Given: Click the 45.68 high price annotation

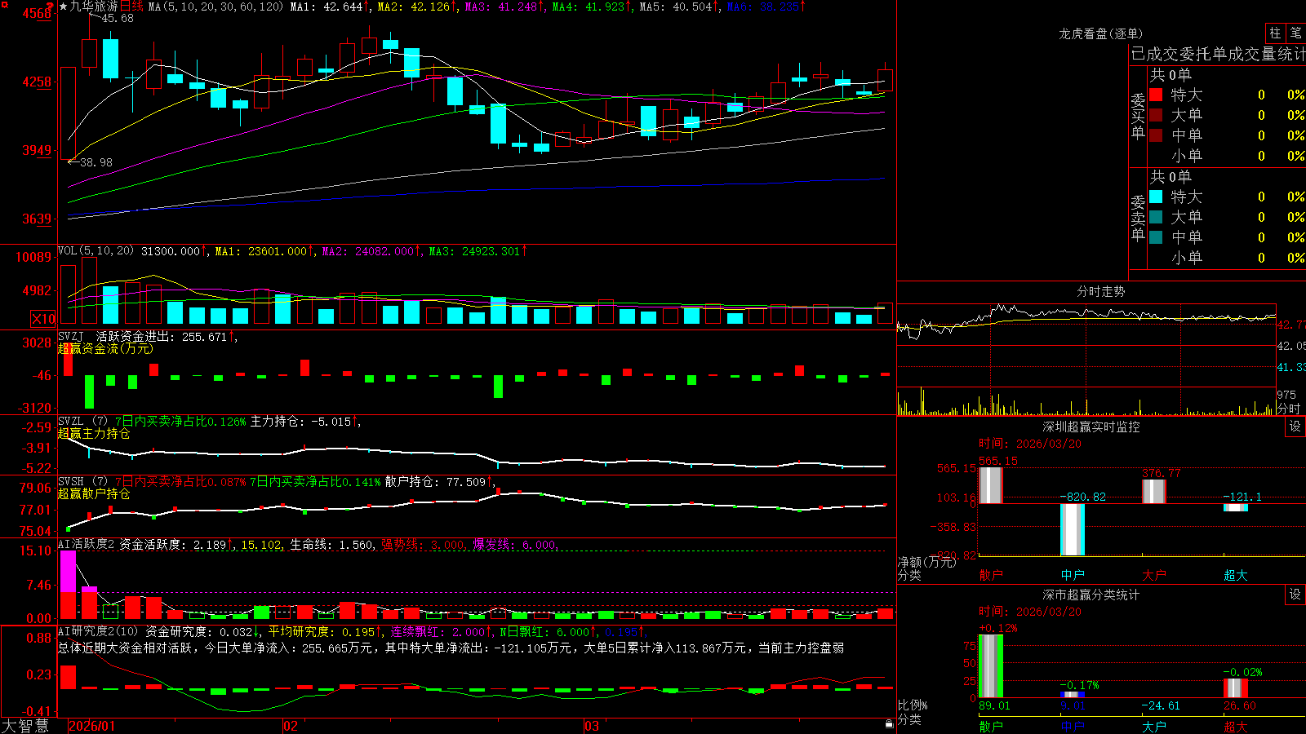Looking at the screenshot, I should click(x=117, y=19).
